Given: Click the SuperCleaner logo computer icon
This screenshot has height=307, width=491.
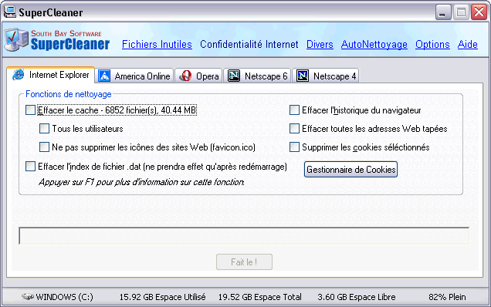Looking at the screenshot, I should [16, 40].
